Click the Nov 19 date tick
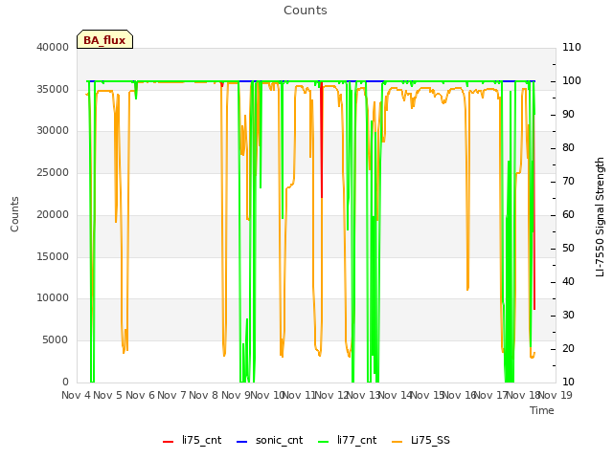The height and width of the screenshot is (459, 613). point(556,395)
